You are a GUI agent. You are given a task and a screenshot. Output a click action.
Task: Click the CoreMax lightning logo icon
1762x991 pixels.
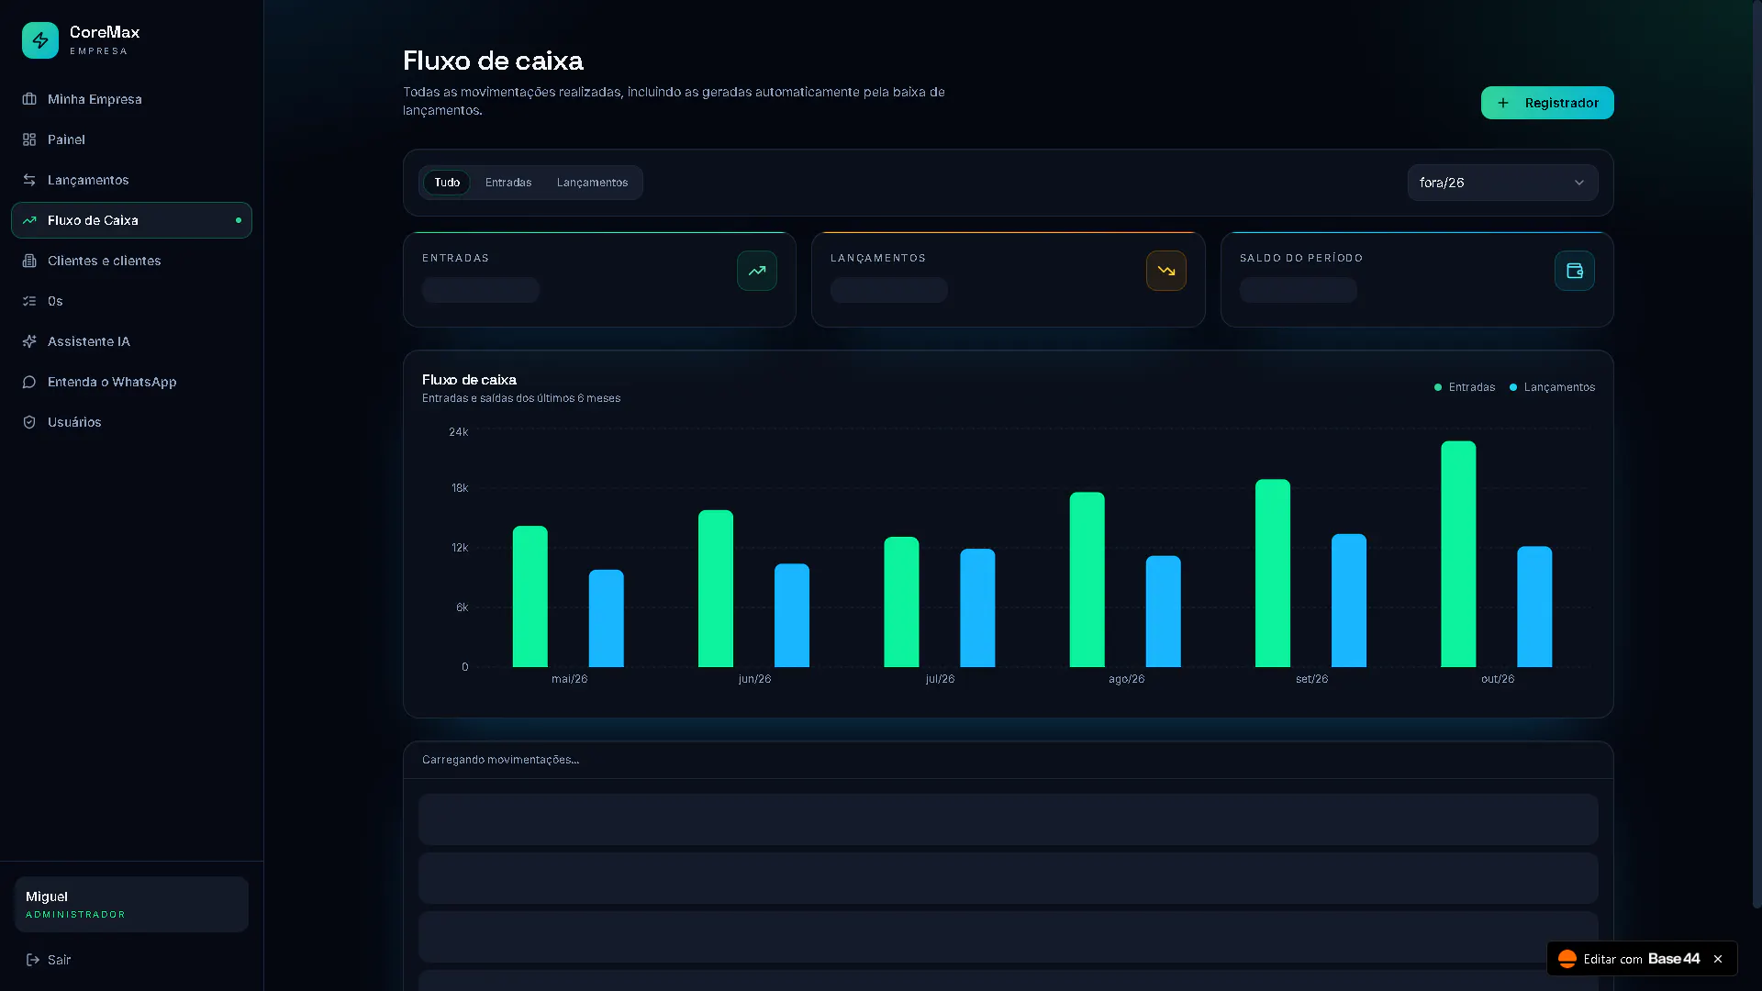[40, 40]
